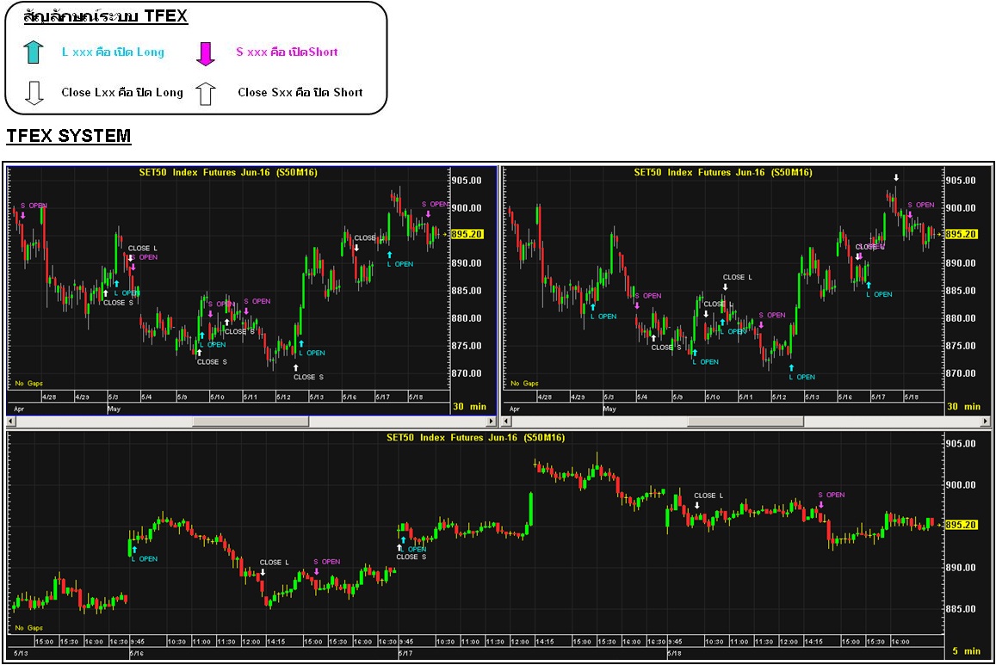Click the 'Close Sxx' legend text
The height and width of the screenshot is (665, 996).
coord(300,93)
